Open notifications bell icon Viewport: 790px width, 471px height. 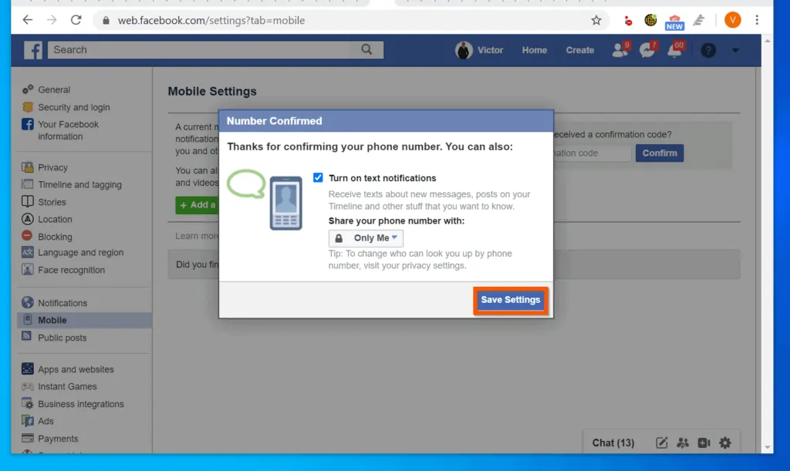[x=674, y=50]
